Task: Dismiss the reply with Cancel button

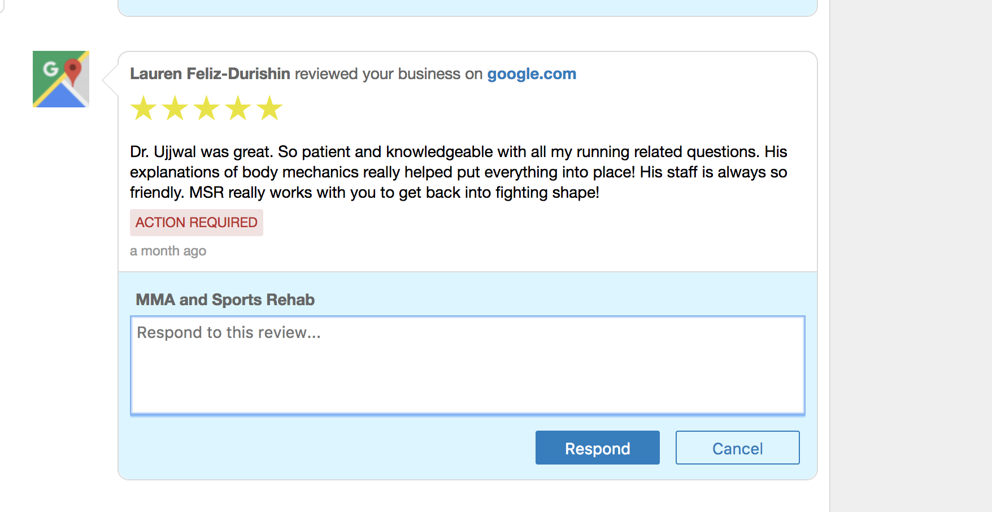Action: 738,448
